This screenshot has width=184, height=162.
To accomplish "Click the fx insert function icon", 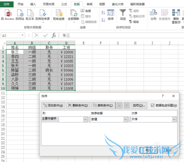I will coord(54,35).
